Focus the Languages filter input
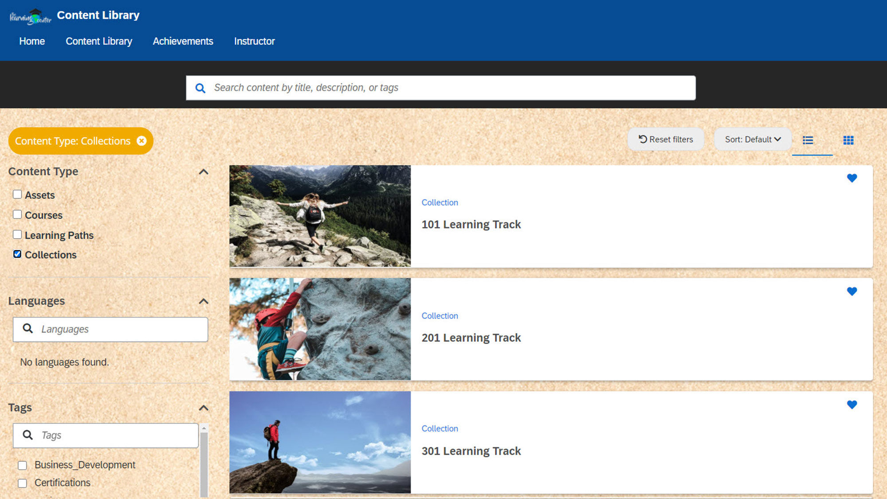887x499 pixels. (110, 329)
